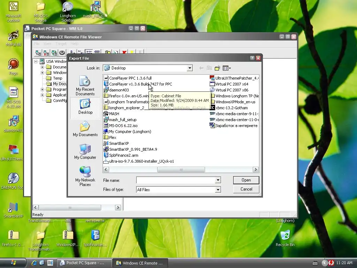Click the Connect to device toolbar icon
Image resolution: width=357 pixels, height=268 pixels.
38,53
